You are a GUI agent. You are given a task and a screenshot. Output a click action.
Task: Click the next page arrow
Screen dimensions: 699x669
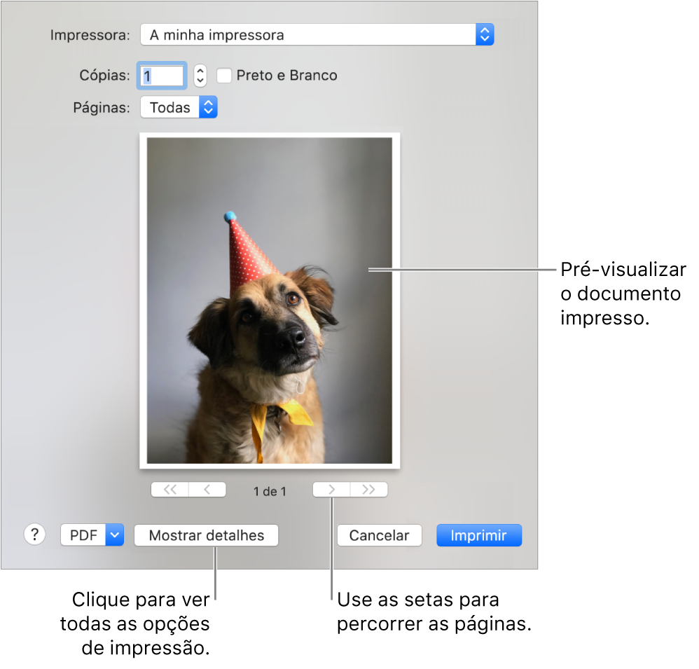pyautogui.click(x=331, y=489)
